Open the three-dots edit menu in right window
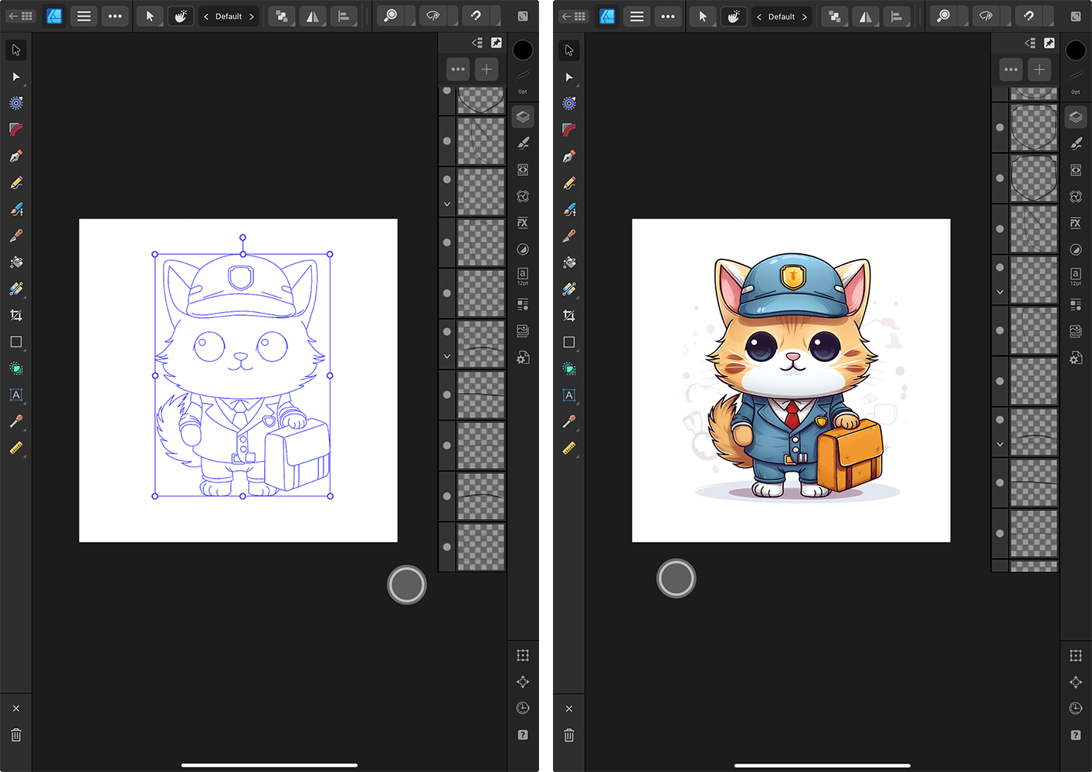The width and height of the screenshot is (1092, 772). (x=668, y=16)
